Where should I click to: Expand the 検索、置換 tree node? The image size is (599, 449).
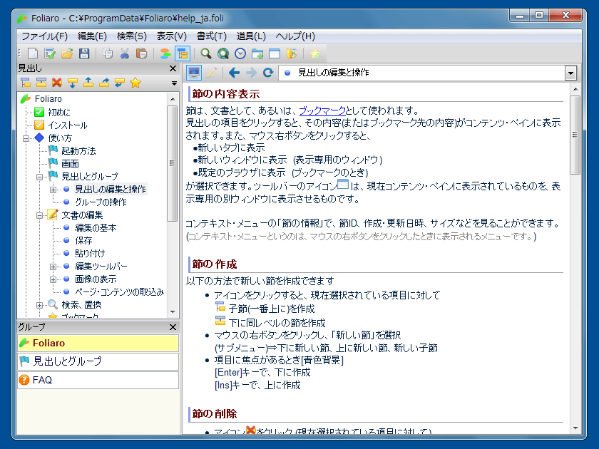pyautogui.click(x=39, y=305)
